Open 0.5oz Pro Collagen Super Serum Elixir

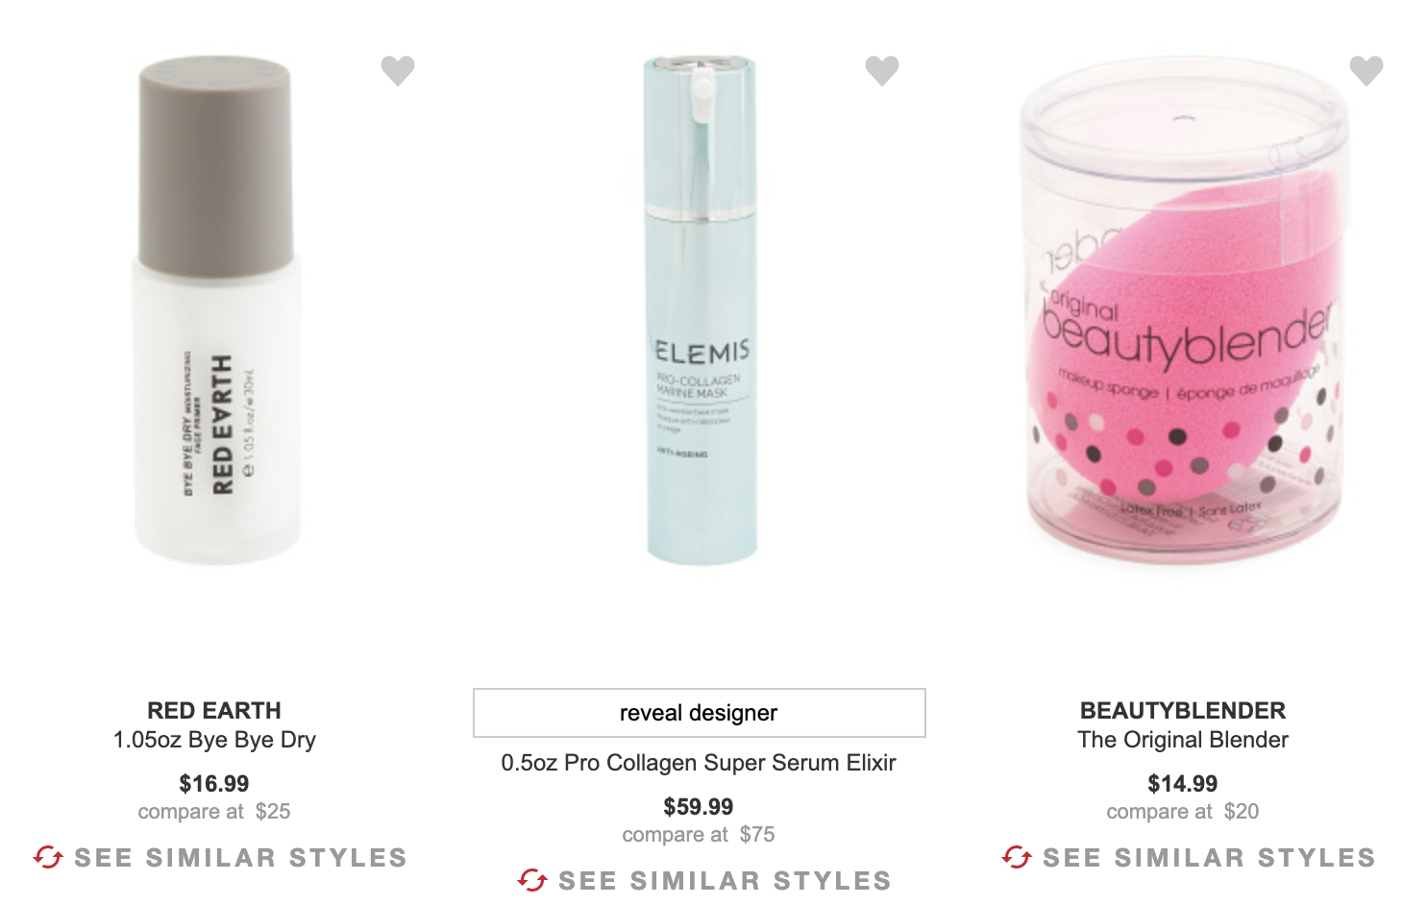pyautogui.click(x=699, y=763)
